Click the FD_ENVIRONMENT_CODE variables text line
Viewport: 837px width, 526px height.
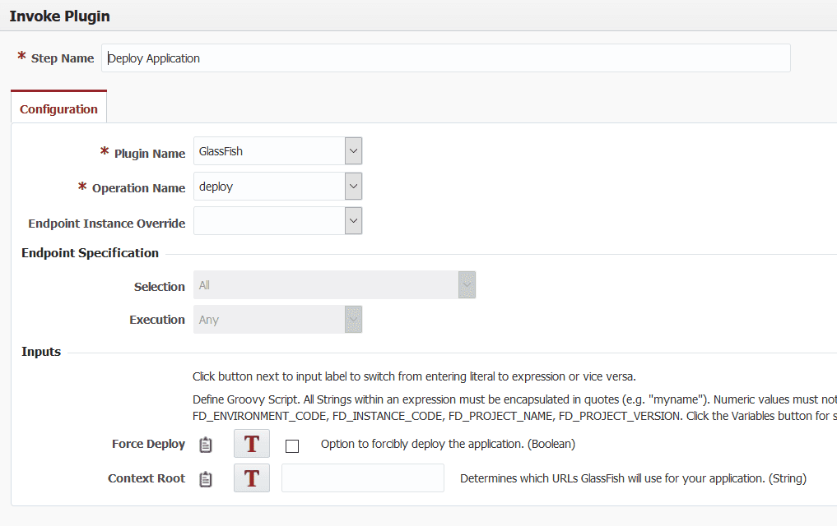(514, 416)
